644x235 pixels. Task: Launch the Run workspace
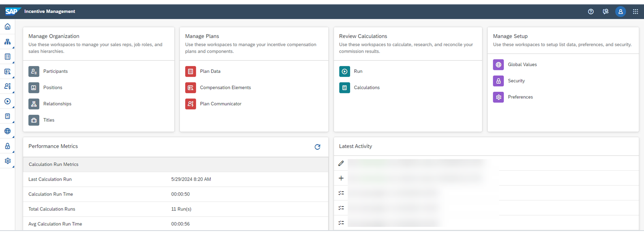357,72
